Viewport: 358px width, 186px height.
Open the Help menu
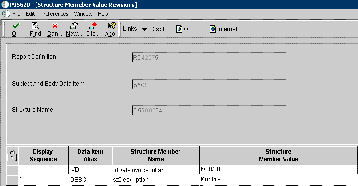click(x=103, y=14)
